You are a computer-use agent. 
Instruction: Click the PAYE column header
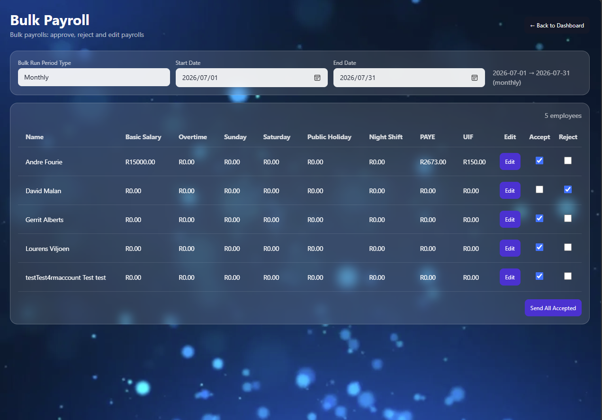coord(428,137)
